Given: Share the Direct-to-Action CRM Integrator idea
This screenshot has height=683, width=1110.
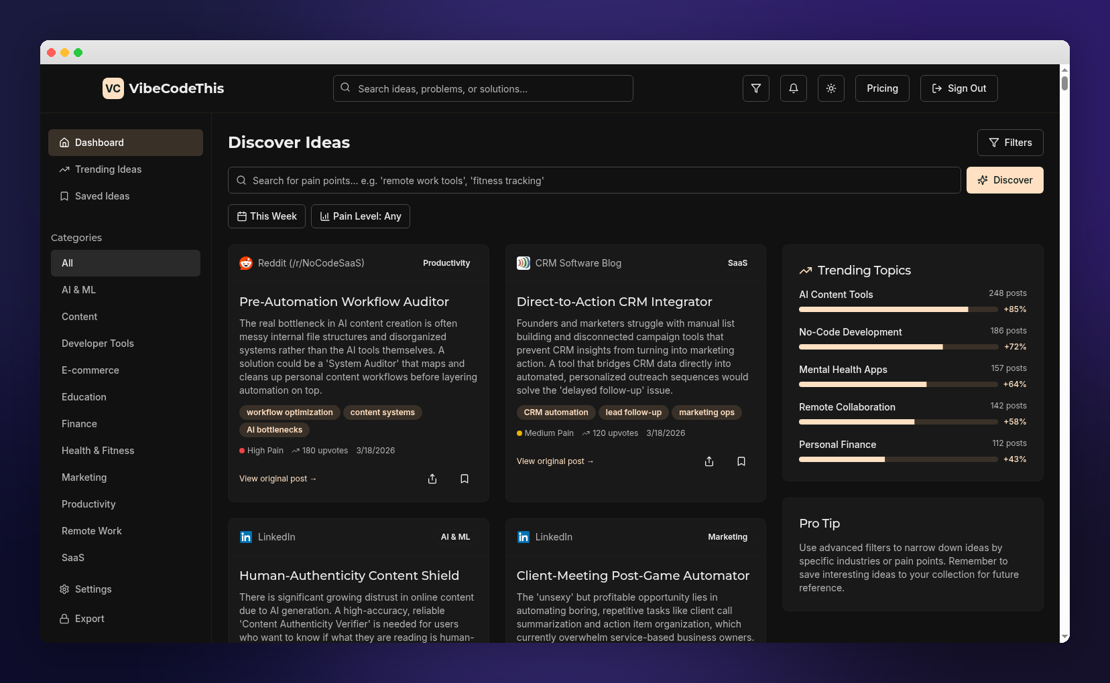Looking at the screenshot, I should [x=709, y=461].
